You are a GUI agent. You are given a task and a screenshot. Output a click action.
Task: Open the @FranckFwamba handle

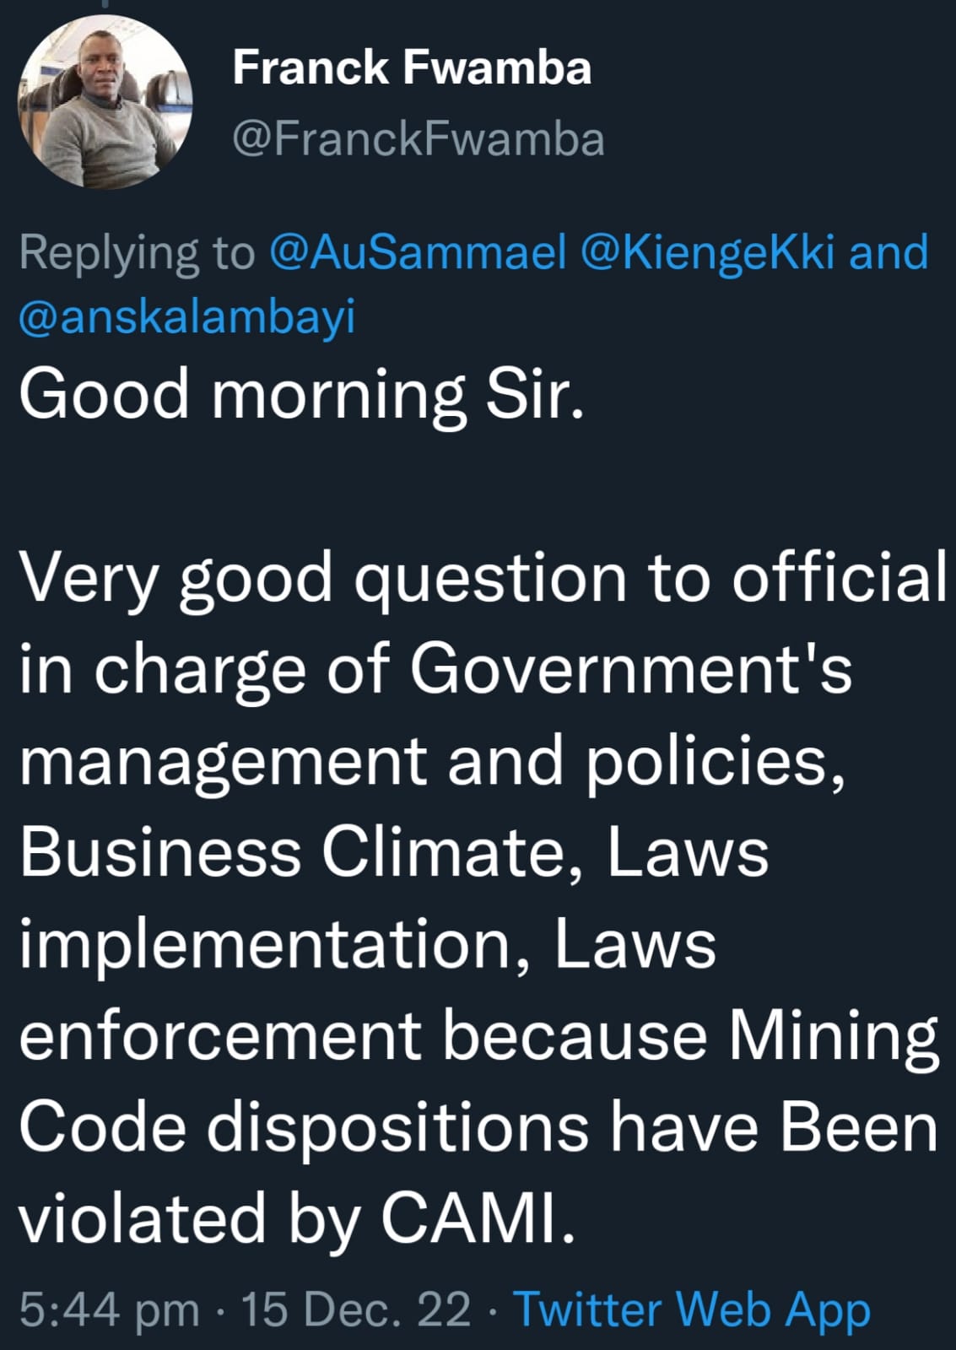418,139
